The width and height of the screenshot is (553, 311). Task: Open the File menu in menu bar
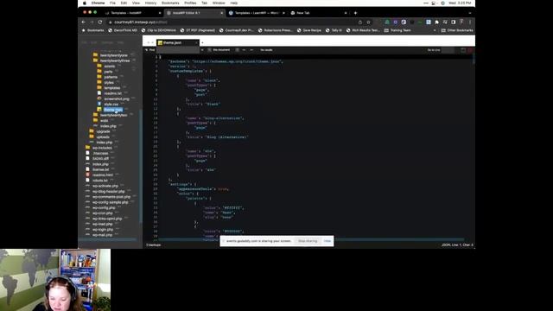click(x=112, y=3)
